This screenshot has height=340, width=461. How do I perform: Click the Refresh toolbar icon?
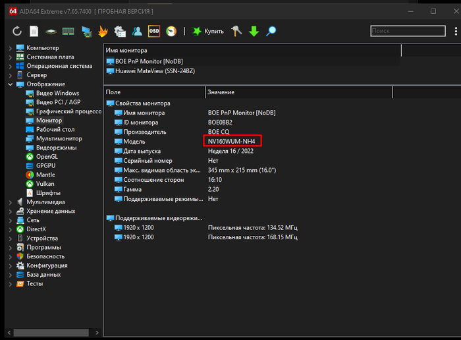click(17, 31)
